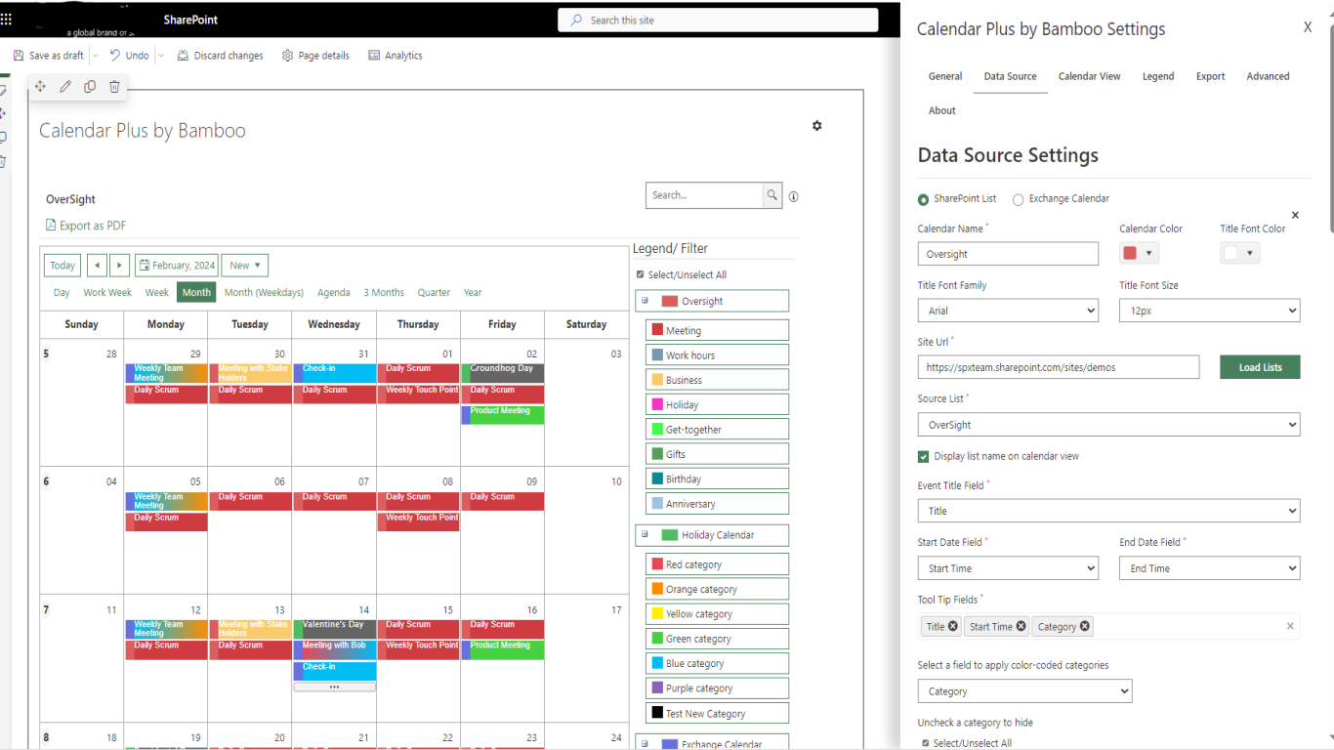This screenshot has width=1334, height=750.
Task: Toggle the Holiday legend filter
Action: click(x=717, y=404)
